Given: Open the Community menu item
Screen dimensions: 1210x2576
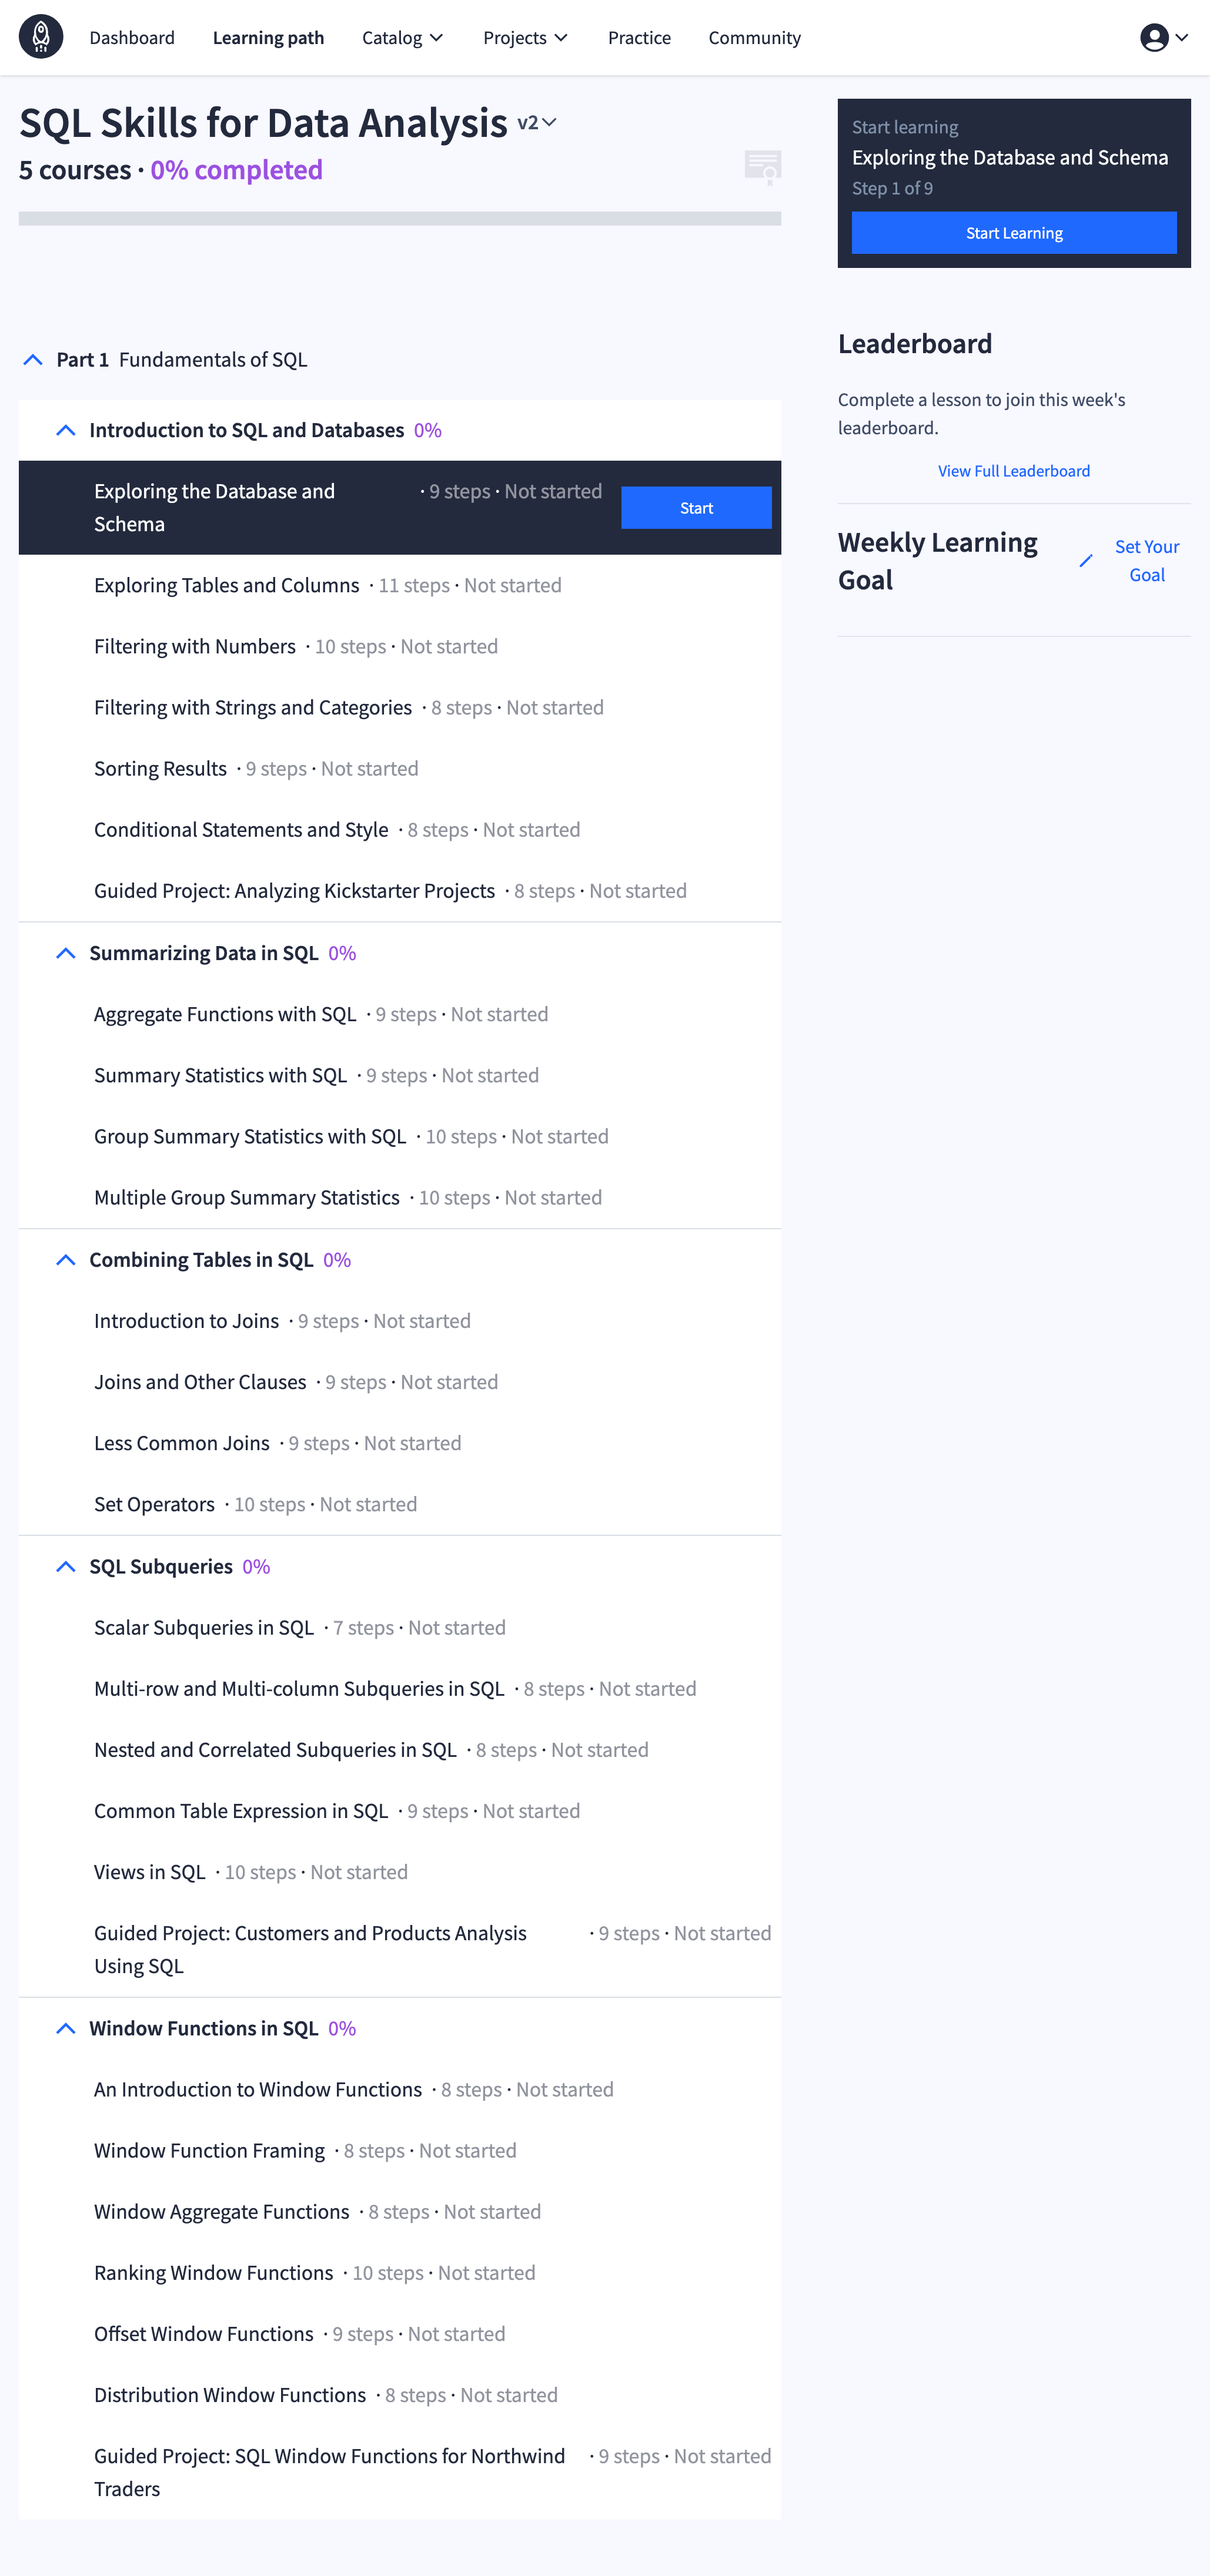Looking at the screenshot, I should (754, 37).
